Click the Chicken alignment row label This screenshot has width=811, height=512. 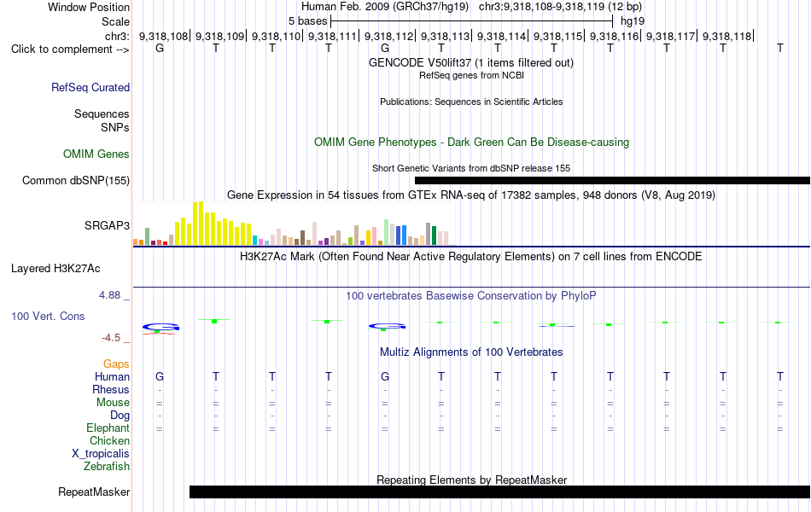(x=109, y=440)
